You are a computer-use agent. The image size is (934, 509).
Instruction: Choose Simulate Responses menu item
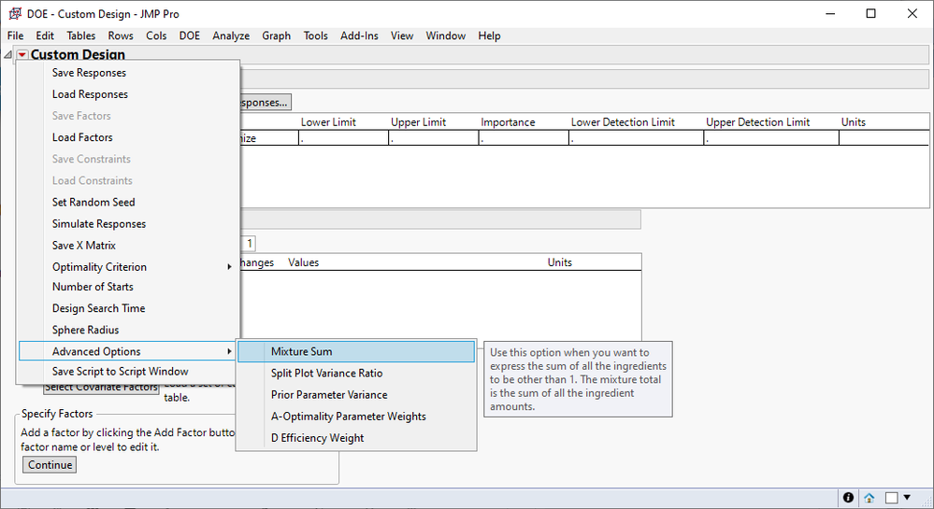(129, 224)
